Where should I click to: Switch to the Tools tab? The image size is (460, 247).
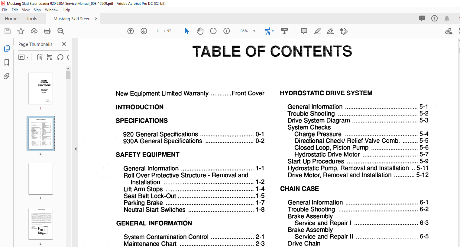pyautogui.click(x=32, y=19)
